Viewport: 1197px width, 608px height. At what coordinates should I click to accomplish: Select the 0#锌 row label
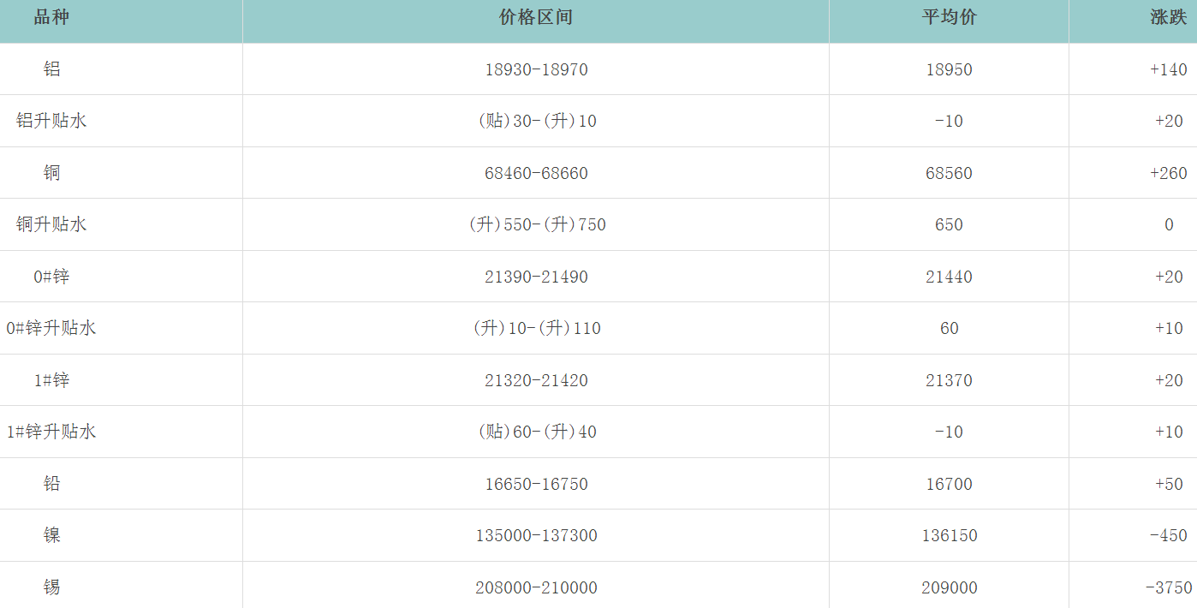coord(51,277)
